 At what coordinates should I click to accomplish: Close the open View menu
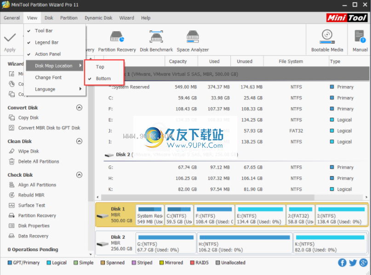click(x=32, y=18)
